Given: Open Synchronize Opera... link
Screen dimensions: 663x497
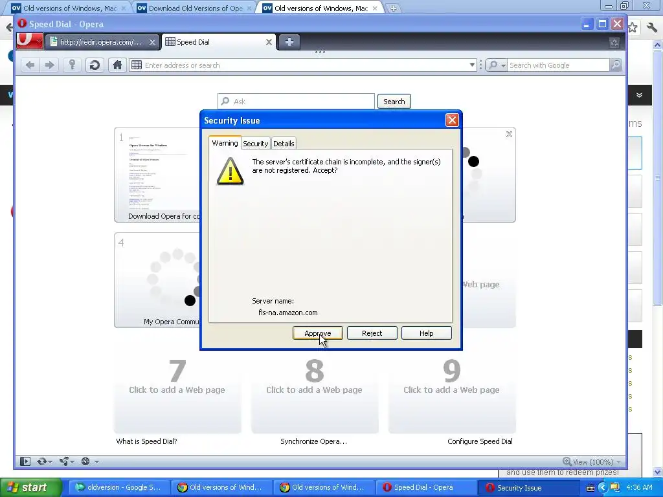Looking at the screenshot, I should coord(314,441).
